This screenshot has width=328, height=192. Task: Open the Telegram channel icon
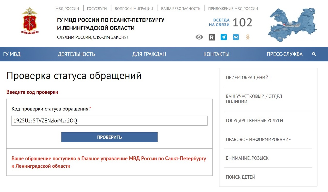[224, 37]
